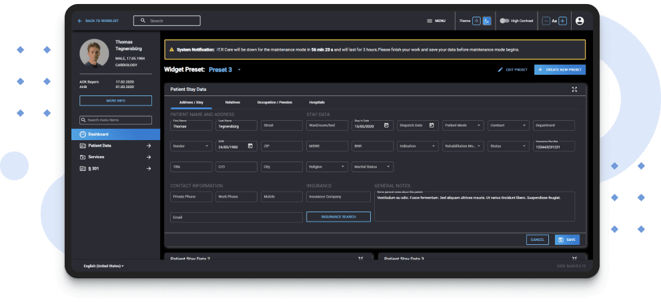Screen dimensions: 661x303
Task: Expand the Patient Stay Data 2 widget
Action: [x=360, y=258]
